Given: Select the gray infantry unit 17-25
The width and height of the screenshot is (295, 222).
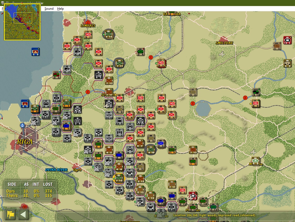Looking at the screenshot, I should tap(88, 138).
